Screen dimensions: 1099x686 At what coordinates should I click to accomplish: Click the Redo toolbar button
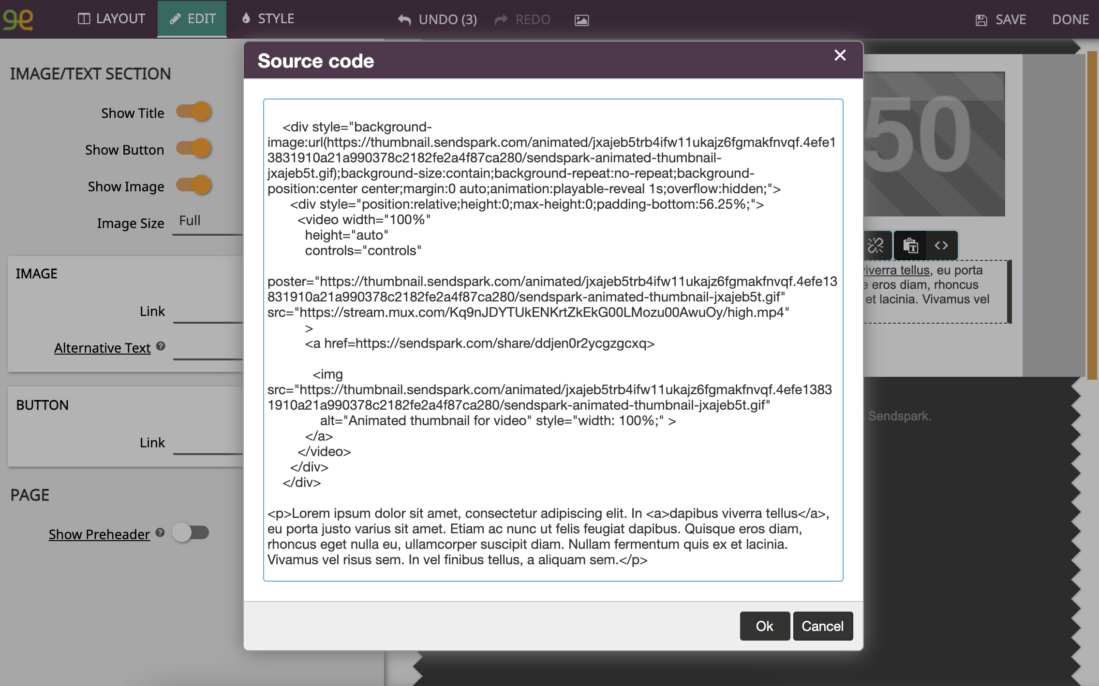[522, 19]
